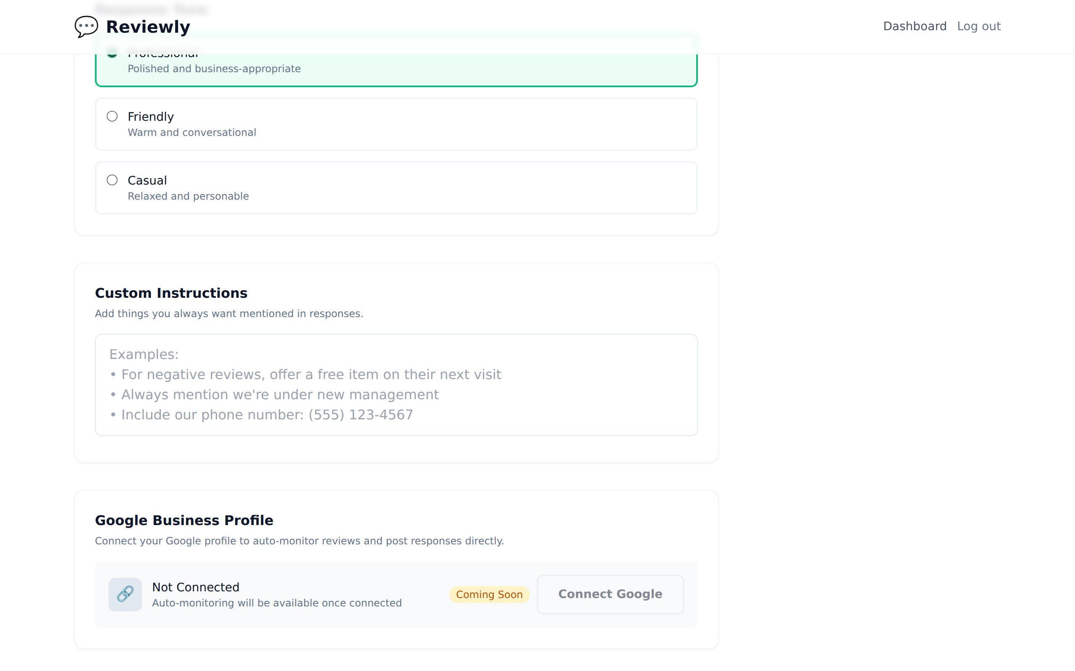Click the Coming Soon badge
The width and height of the screenshot is (1075, 671).
(x=489, y=594)
